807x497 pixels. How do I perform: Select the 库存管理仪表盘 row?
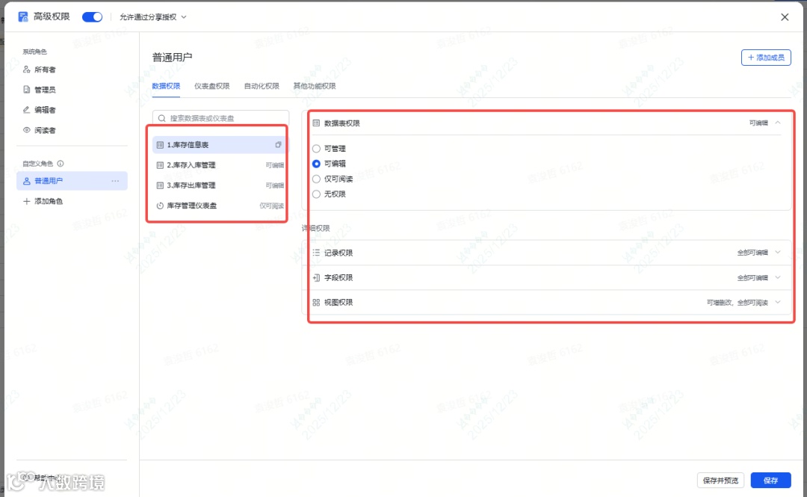coord(220,206)
